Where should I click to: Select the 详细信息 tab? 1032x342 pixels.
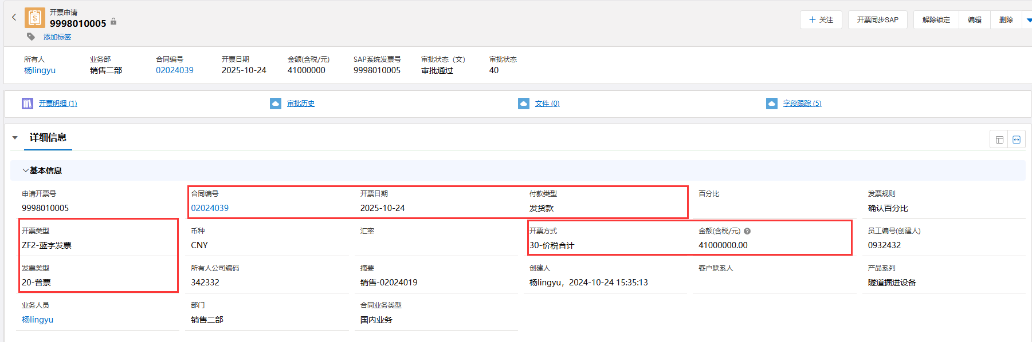(x=48, y=138)
